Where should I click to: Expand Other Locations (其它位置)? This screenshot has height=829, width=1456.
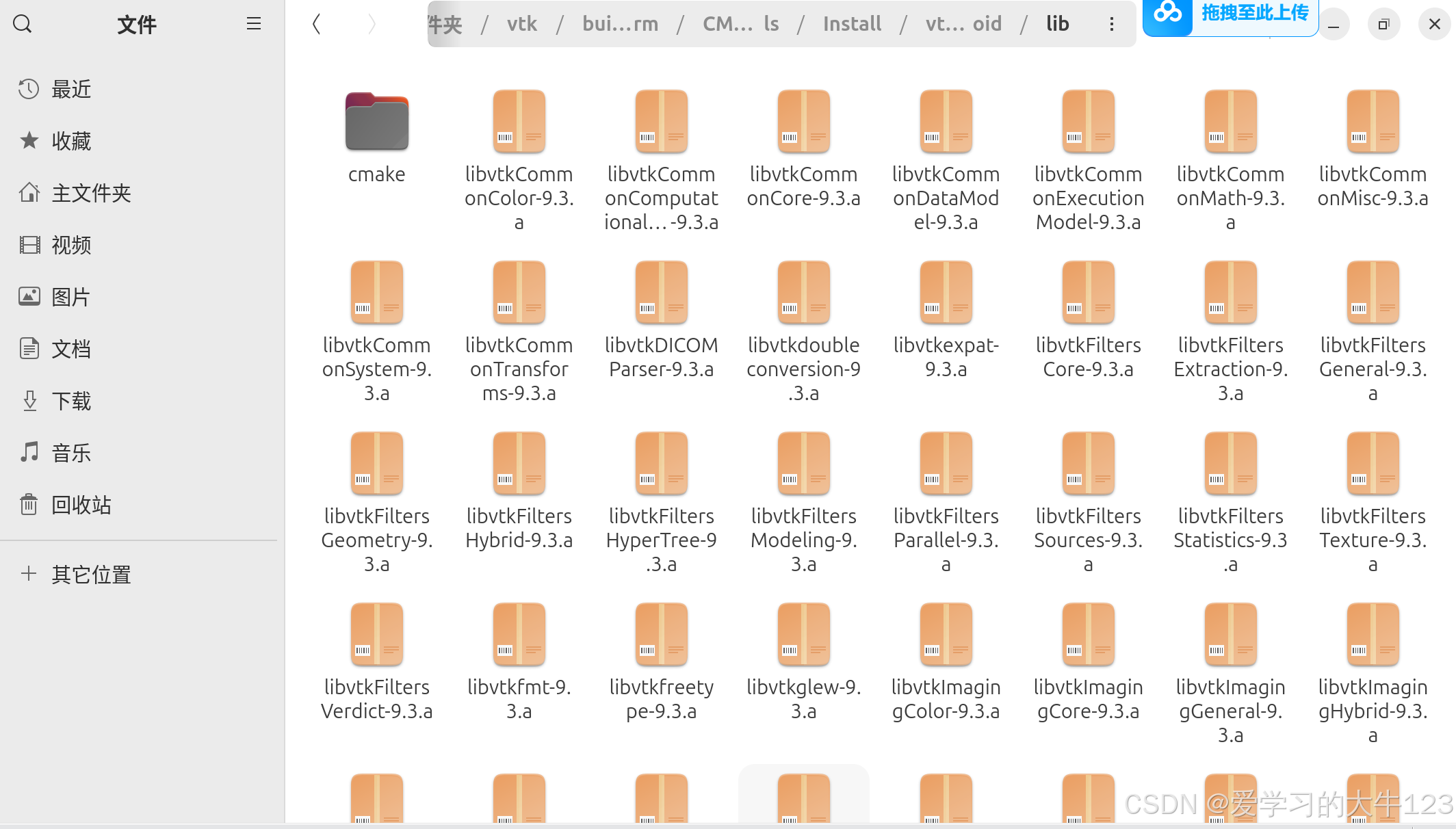91,575
